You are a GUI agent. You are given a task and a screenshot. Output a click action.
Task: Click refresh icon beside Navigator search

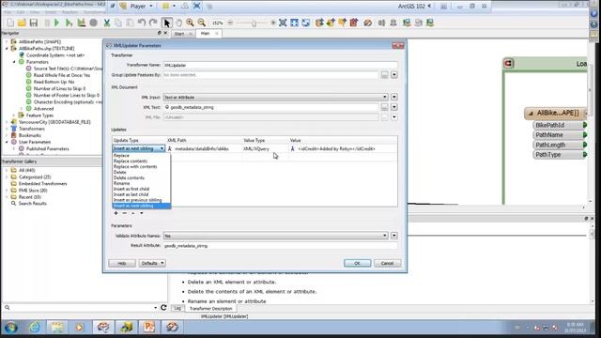click(x=163, y=307)
